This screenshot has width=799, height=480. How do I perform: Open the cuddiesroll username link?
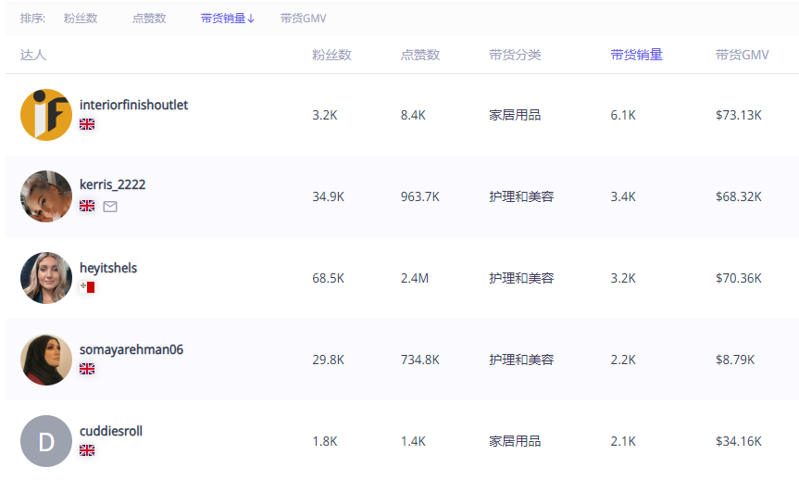(110, 431)
